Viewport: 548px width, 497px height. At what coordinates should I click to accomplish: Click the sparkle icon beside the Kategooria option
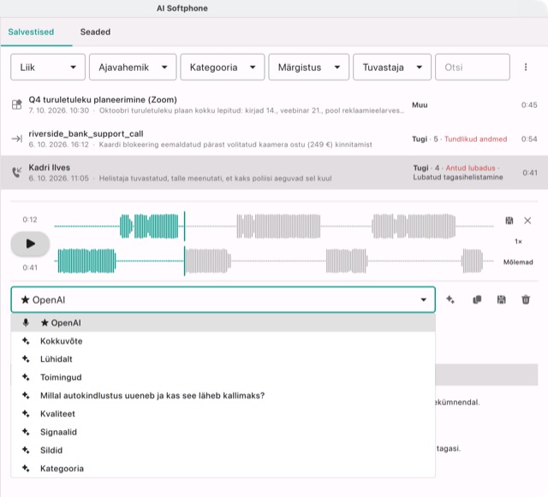26,468
